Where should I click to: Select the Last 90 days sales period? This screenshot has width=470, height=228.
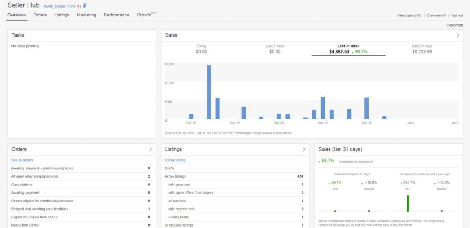(x=422, y=49)
